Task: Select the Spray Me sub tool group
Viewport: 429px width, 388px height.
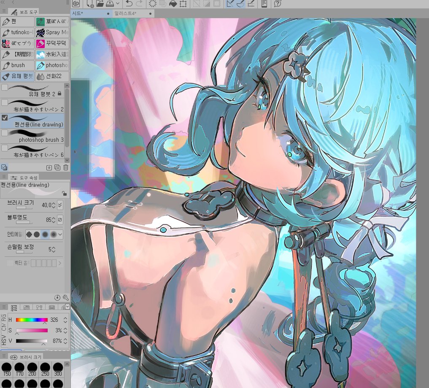Action: [x=52, y=32]
